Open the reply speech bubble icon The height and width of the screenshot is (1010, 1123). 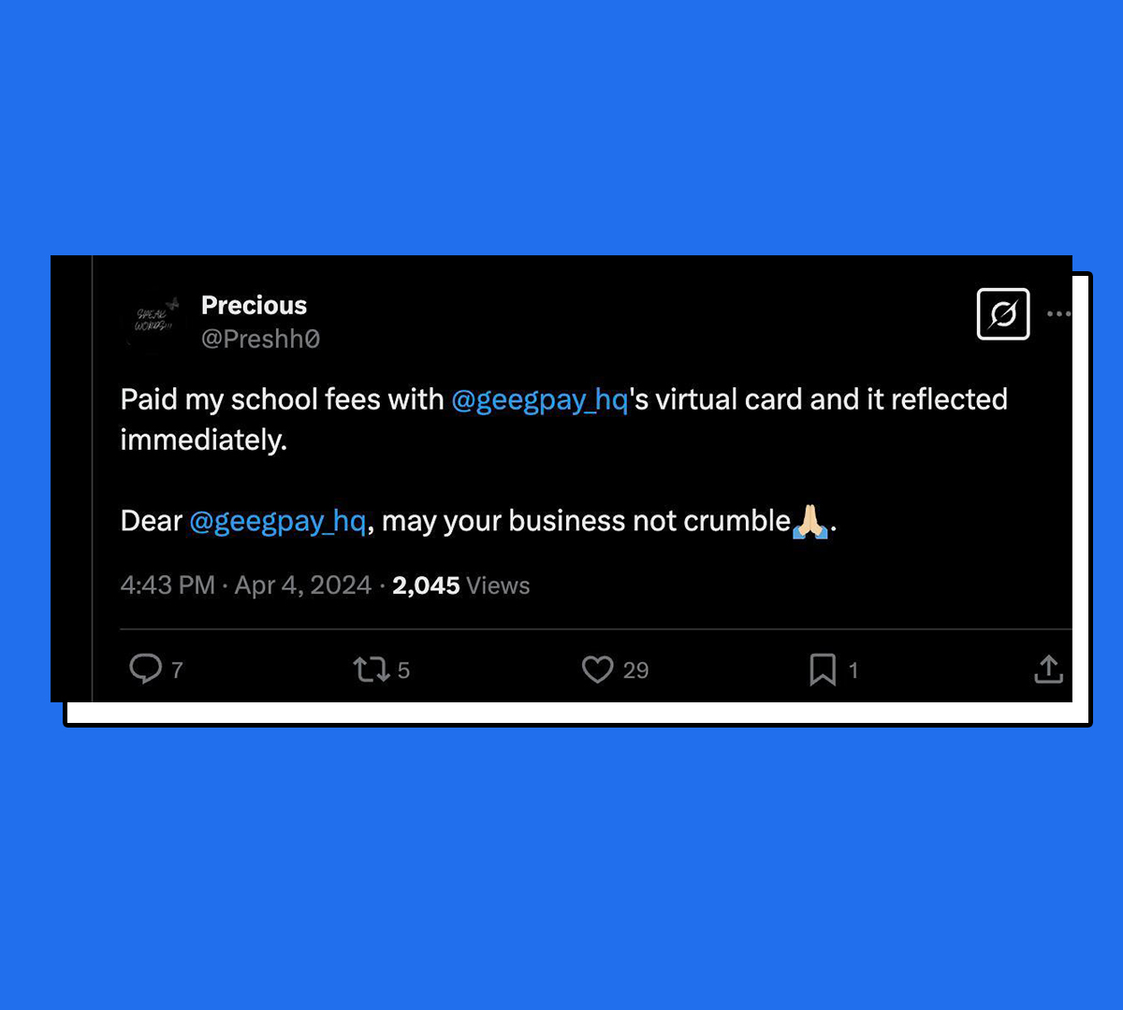coord(145,669)
